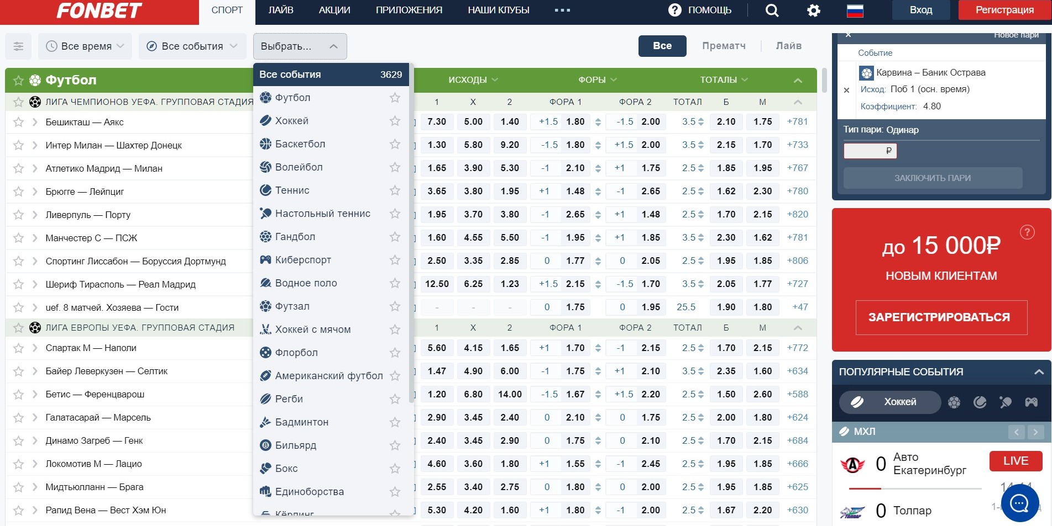Expand the ТОТАЛЫ column dropdown

click(x=724, y=80)
